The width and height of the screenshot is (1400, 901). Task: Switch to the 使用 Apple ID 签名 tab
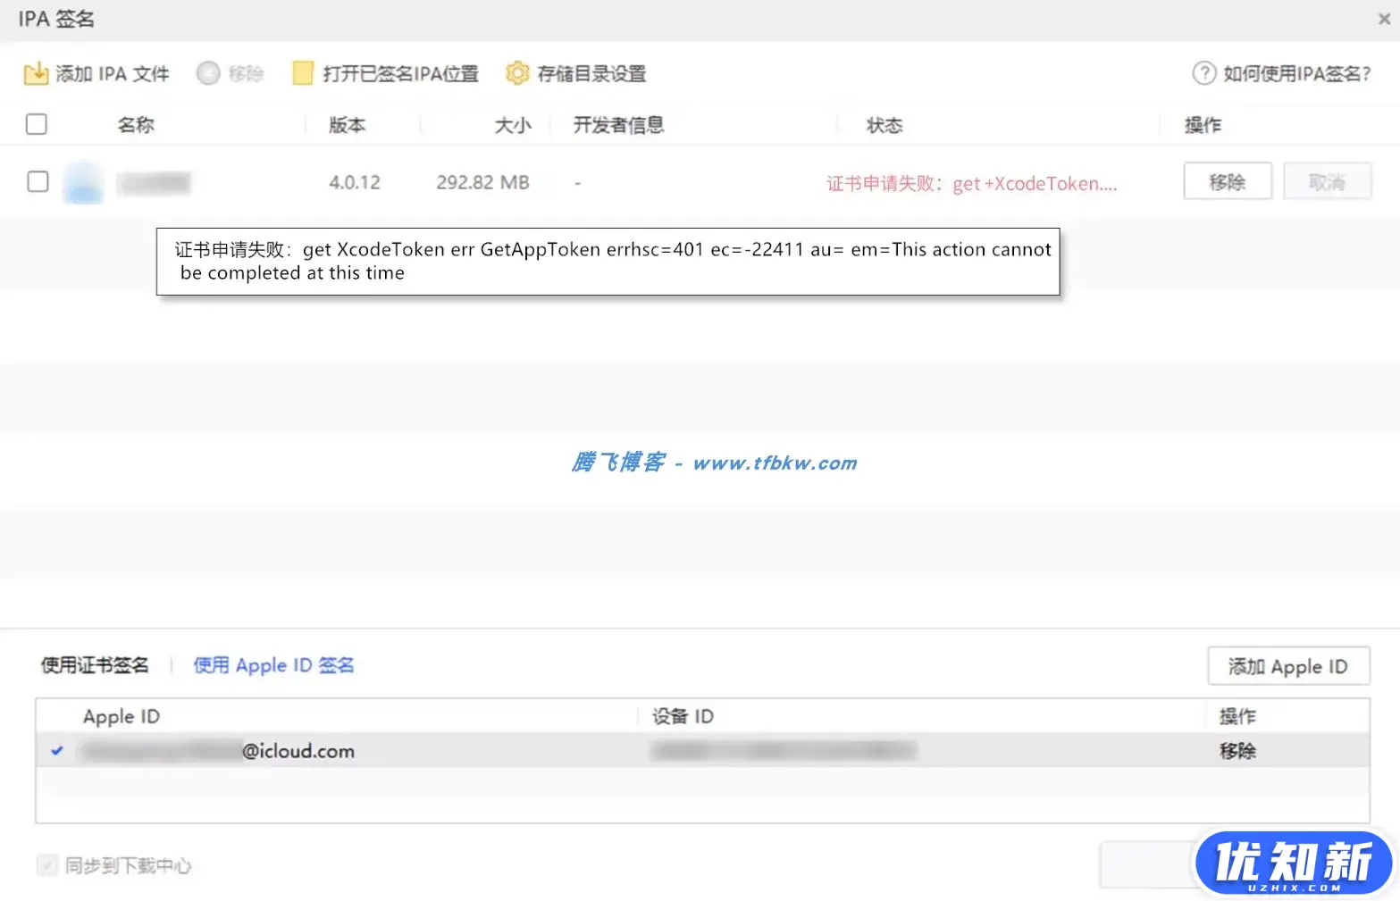tap(273, 665)
